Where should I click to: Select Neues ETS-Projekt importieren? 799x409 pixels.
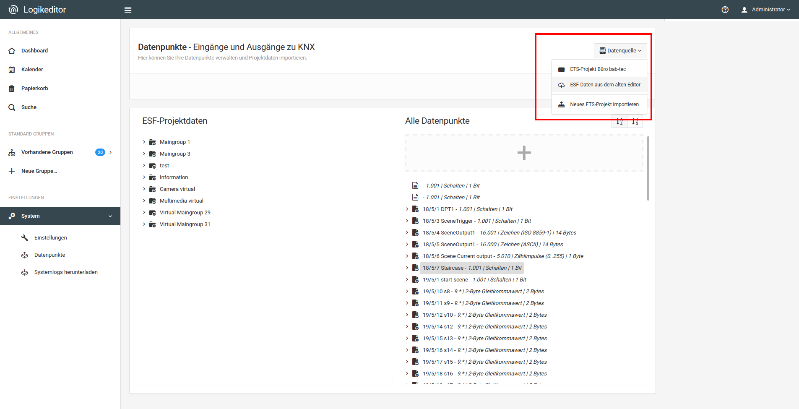point(604,104)
